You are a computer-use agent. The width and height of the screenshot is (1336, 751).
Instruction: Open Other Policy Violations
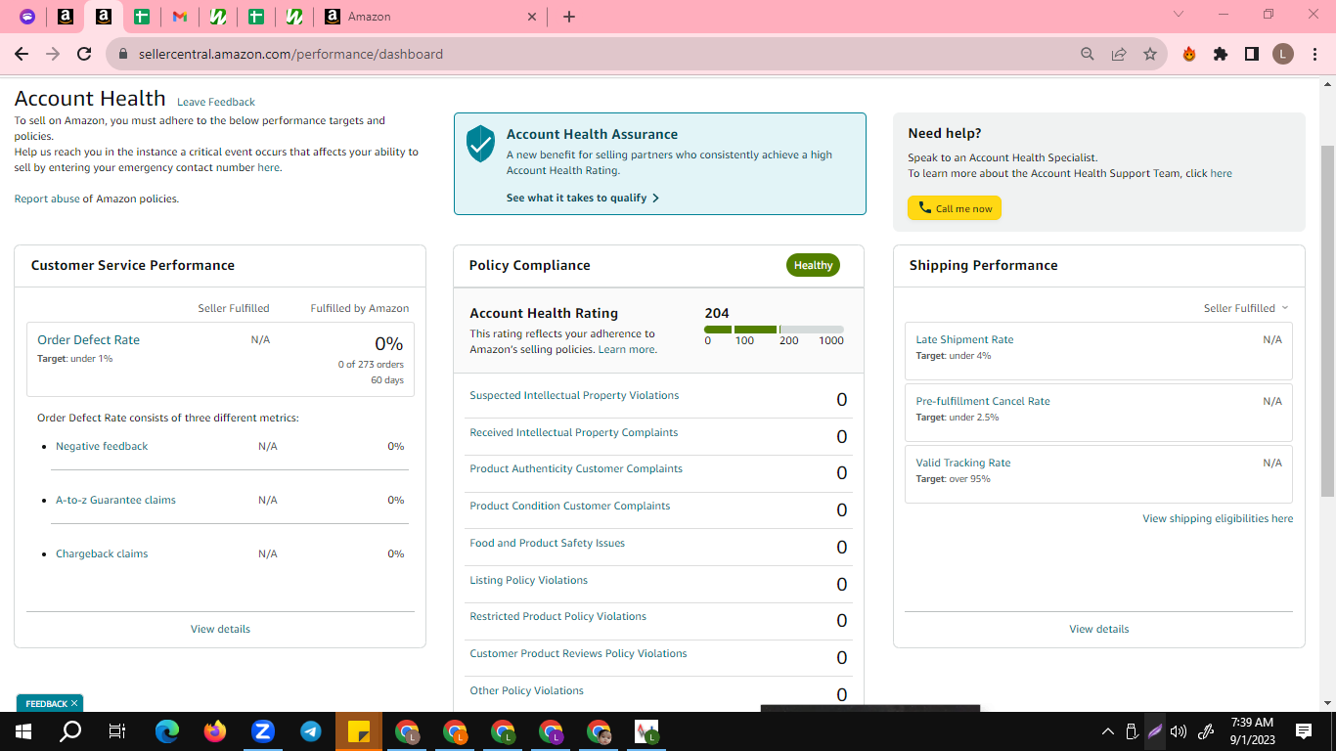coord(527,691)
